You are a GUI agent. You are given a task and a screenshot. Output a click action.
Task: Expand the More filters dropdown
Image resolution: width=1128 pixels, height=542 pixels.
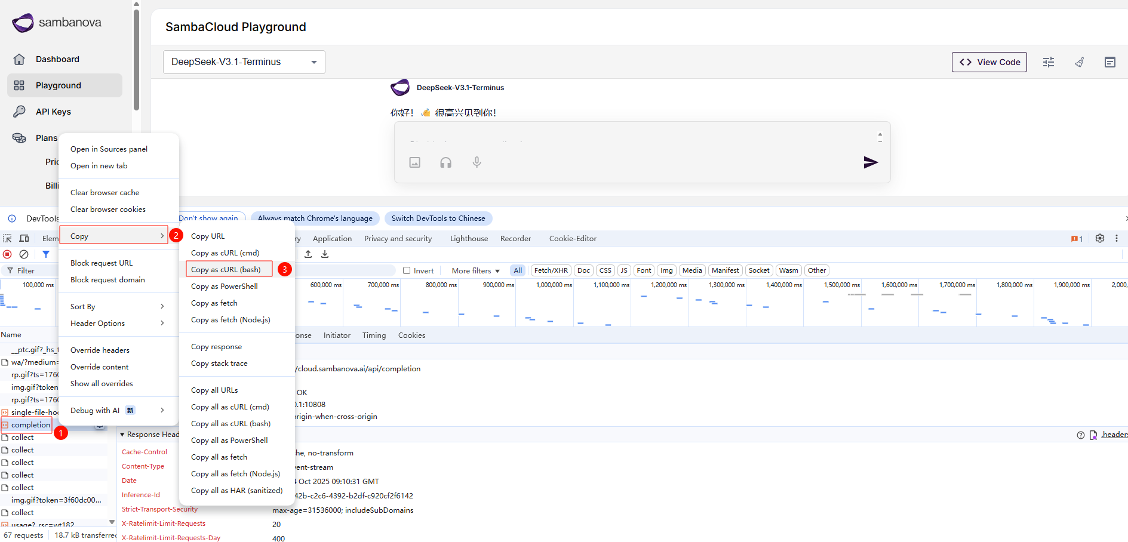tap(475, 270)
